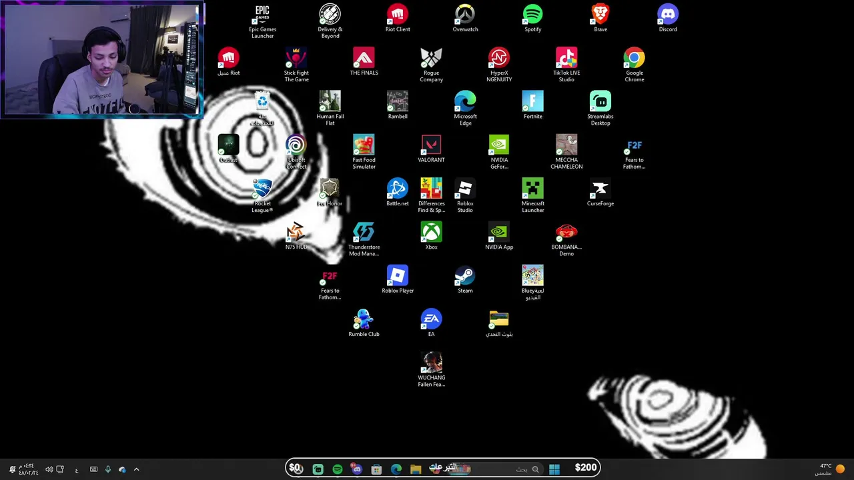Select the N75 HUB desktop shortcut
The width and height of the screenshot is (854, 480).
coord(296,235)
